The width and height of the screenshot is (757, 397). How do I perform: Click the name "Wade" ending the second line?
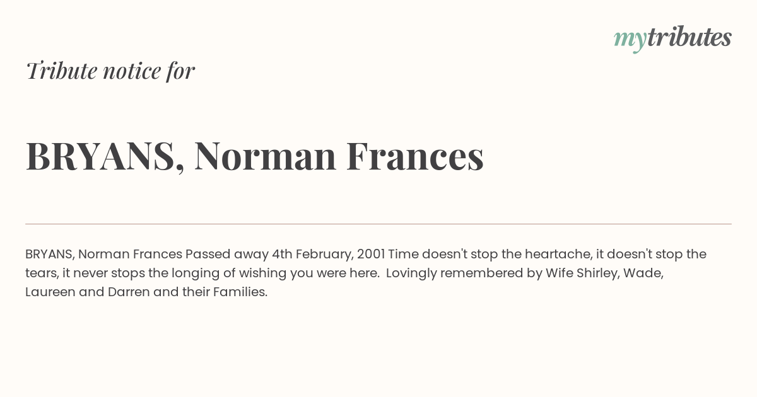643,273
